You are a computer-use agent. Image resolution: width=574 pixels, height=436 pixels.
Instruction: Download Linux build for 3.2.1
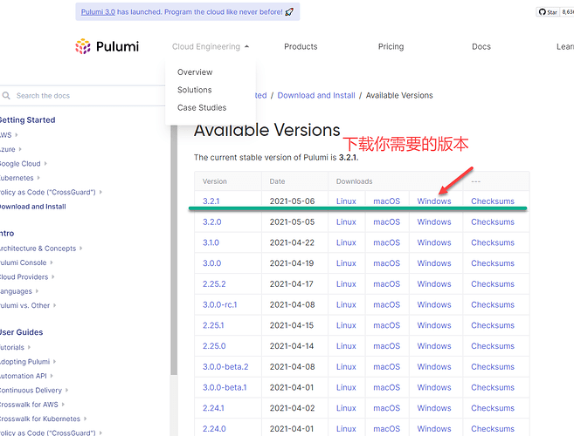pos(346,201)
